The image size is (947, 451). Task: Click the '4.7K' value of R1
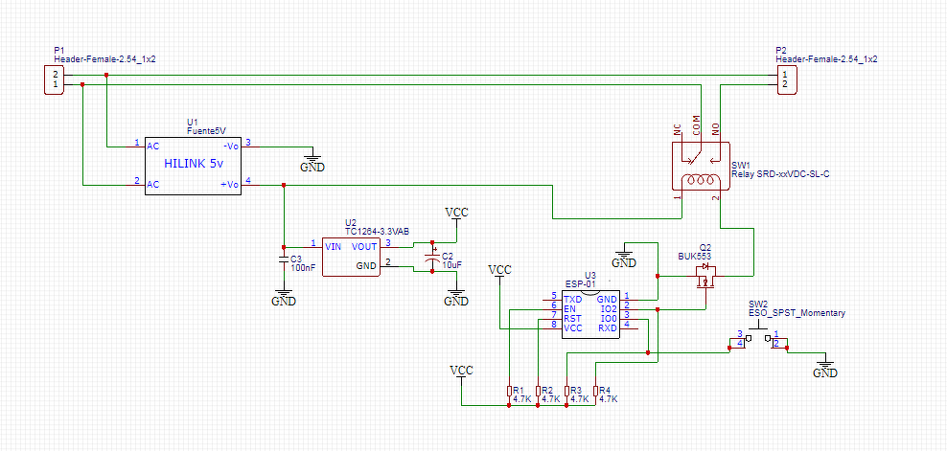click(521, 399)
